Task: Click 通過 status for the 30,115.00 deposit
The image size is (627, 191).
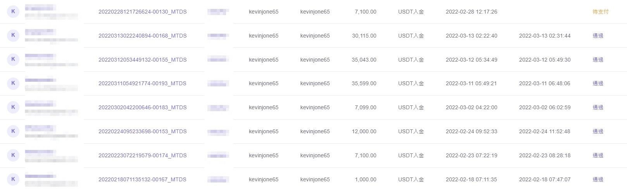Action: (598, 36)
